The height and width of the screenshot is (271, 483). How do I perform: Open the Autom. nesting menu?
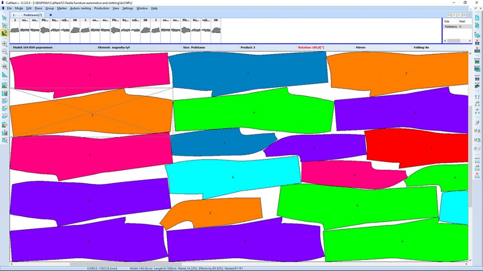(80, 8)
